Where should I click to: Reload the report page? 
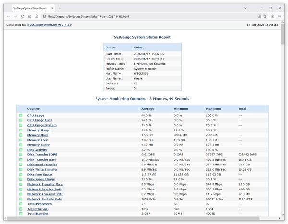[23, 16]
